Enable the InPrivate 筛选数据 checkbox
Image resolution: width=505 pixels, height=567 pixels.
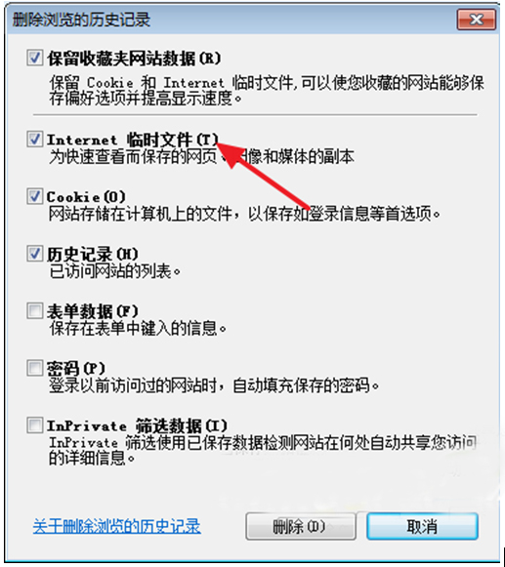coord(35,425)
